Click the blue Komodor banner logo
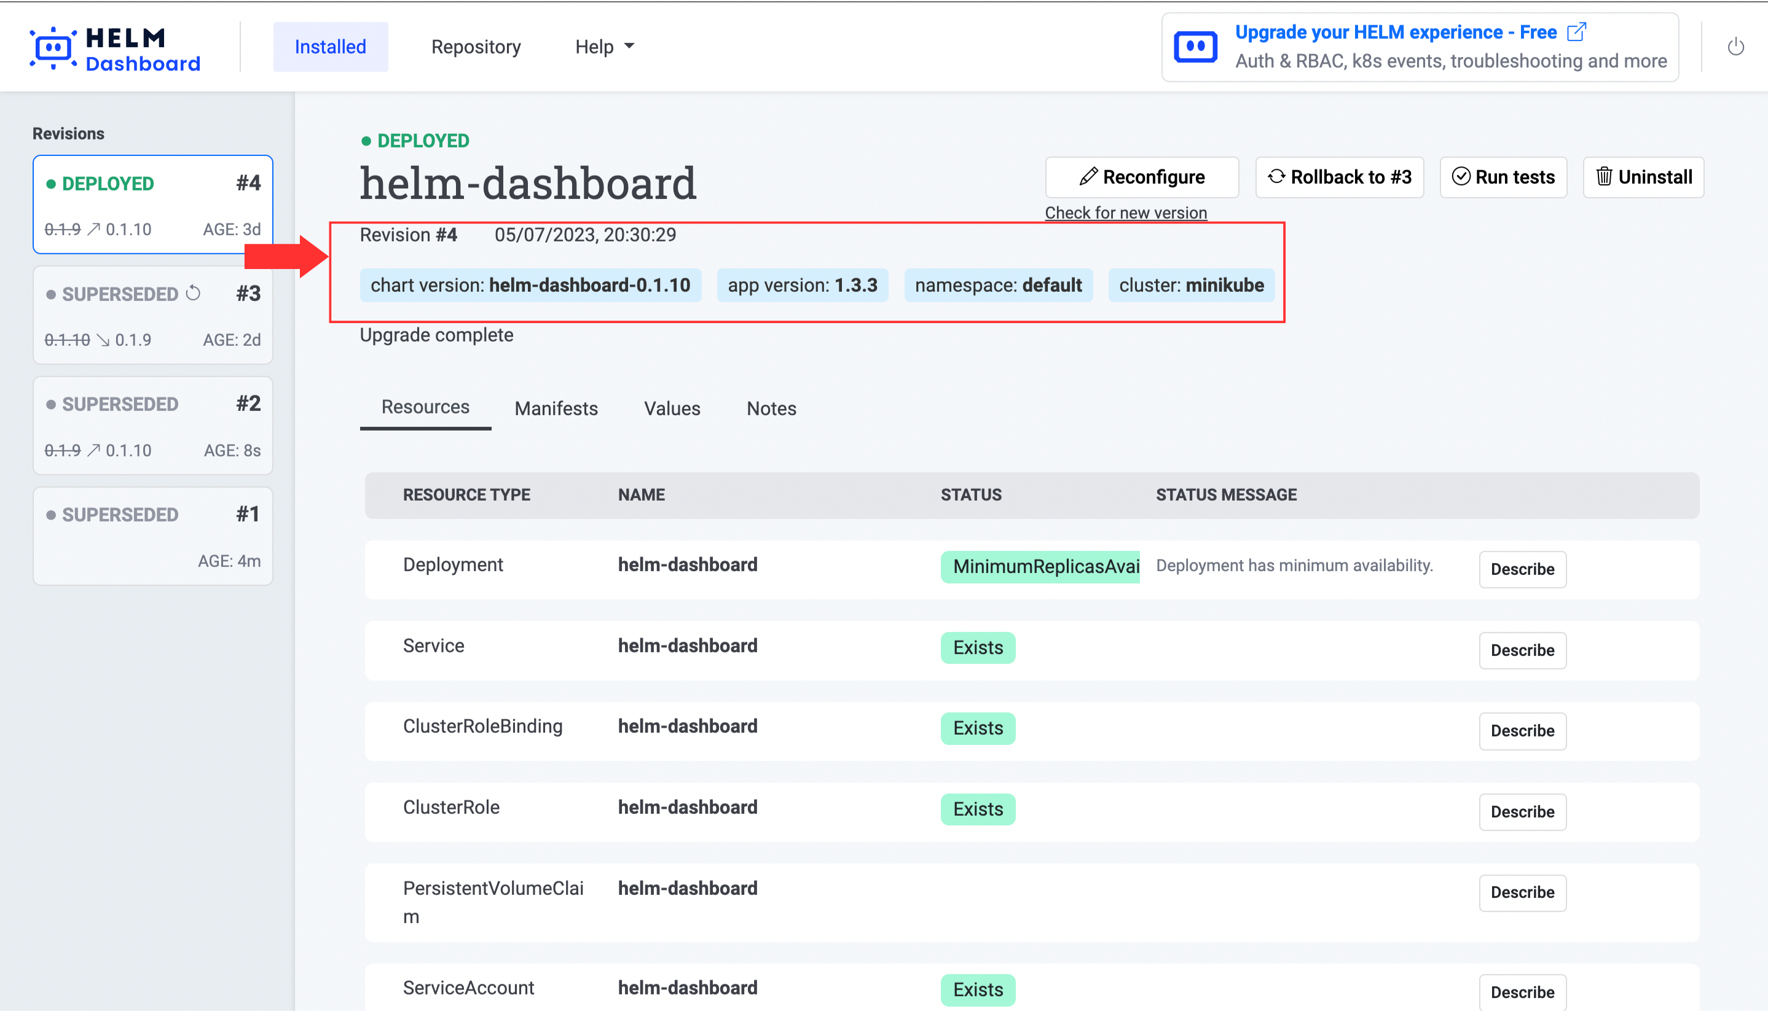The image size is (1768, 1011). point(1195,47)
